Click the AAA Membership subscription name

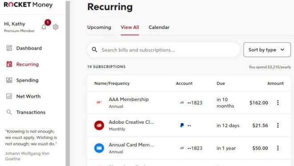click(x=129, y=99)
